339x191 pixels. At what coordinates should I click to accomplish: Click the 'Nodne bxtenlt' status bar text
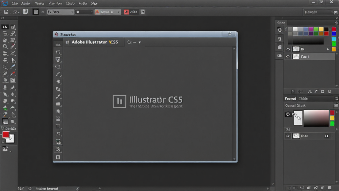tap(47, 189)
